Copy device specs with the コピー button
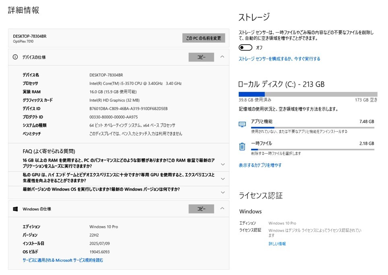Image resolution: width=388 pixels, height=275 pixels. click(201, 57)
